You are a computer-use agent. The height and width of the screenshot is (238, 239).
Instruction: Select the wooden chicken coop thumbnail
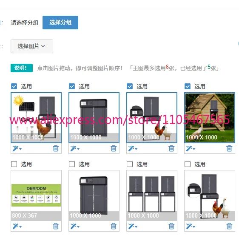tap(210, 118)
